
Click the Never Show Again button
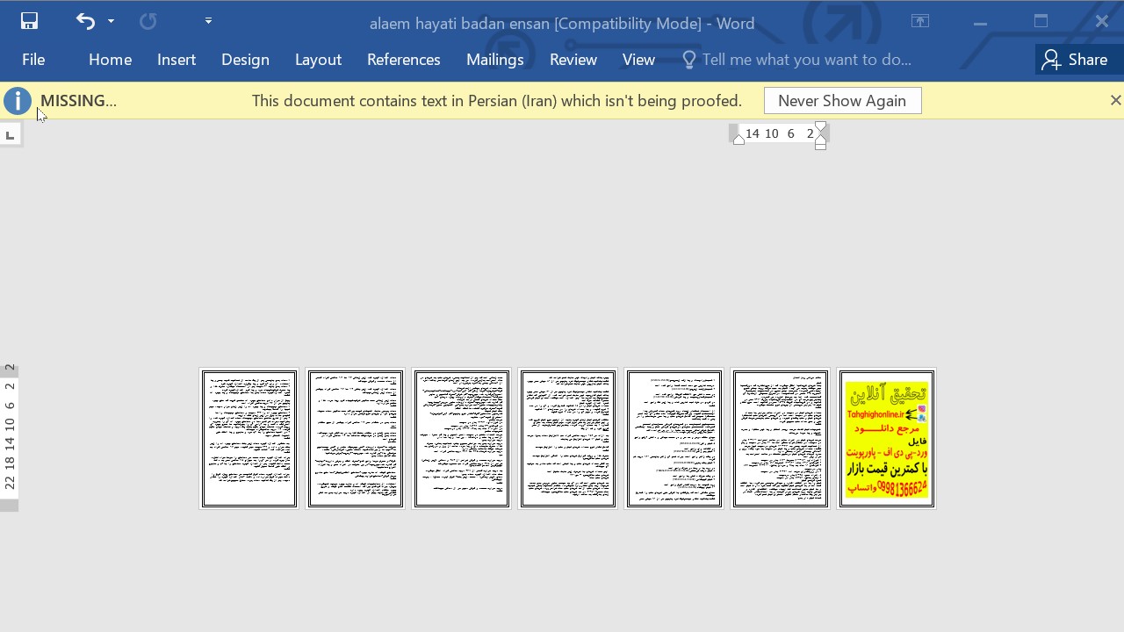[x=842, y=101]
